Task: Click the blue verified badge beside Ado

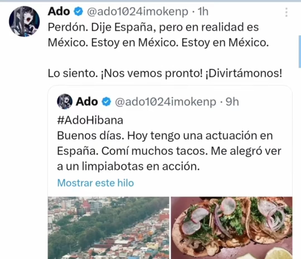Action: [x=78, y=11]
